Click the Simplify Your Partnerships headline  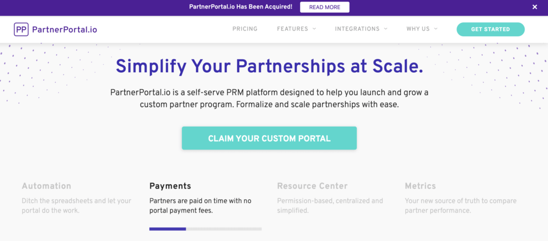(269, 66)
